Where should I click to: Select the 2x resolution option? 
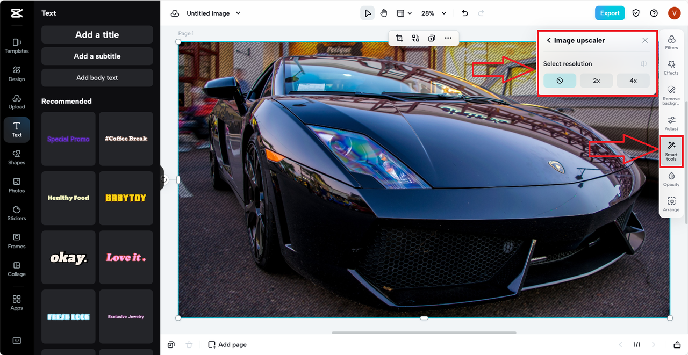[x=597, y=81]
